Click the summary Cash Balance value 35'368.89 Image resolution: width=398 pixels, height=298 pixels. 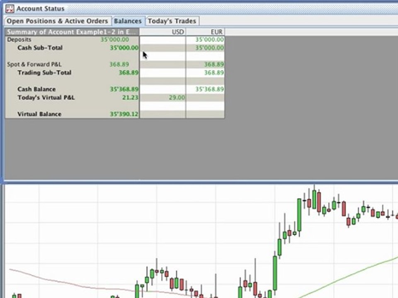pos(124,89)
